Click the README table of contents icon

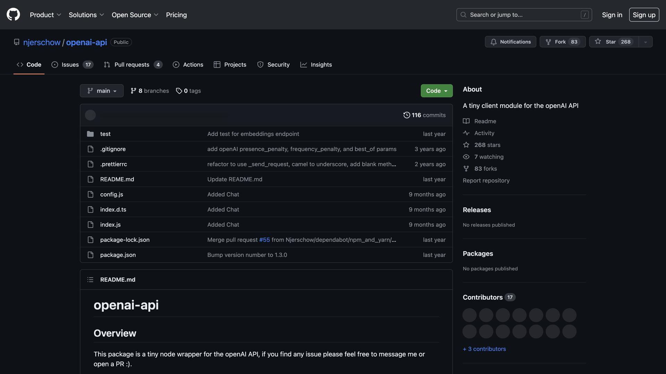click(90, 279)
